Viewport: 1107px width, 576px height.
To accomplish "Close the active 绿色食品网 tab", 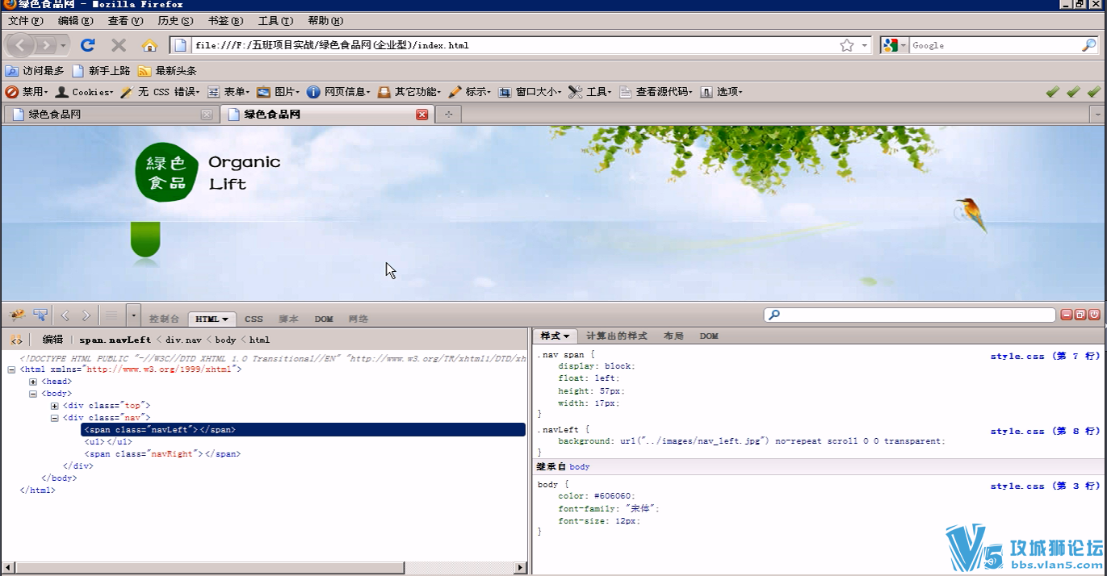I will click(421, 115).
